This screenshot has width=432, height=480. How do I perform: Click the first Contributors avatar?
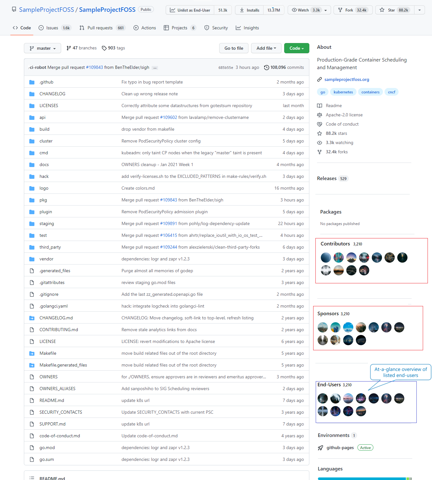[326, 258]
